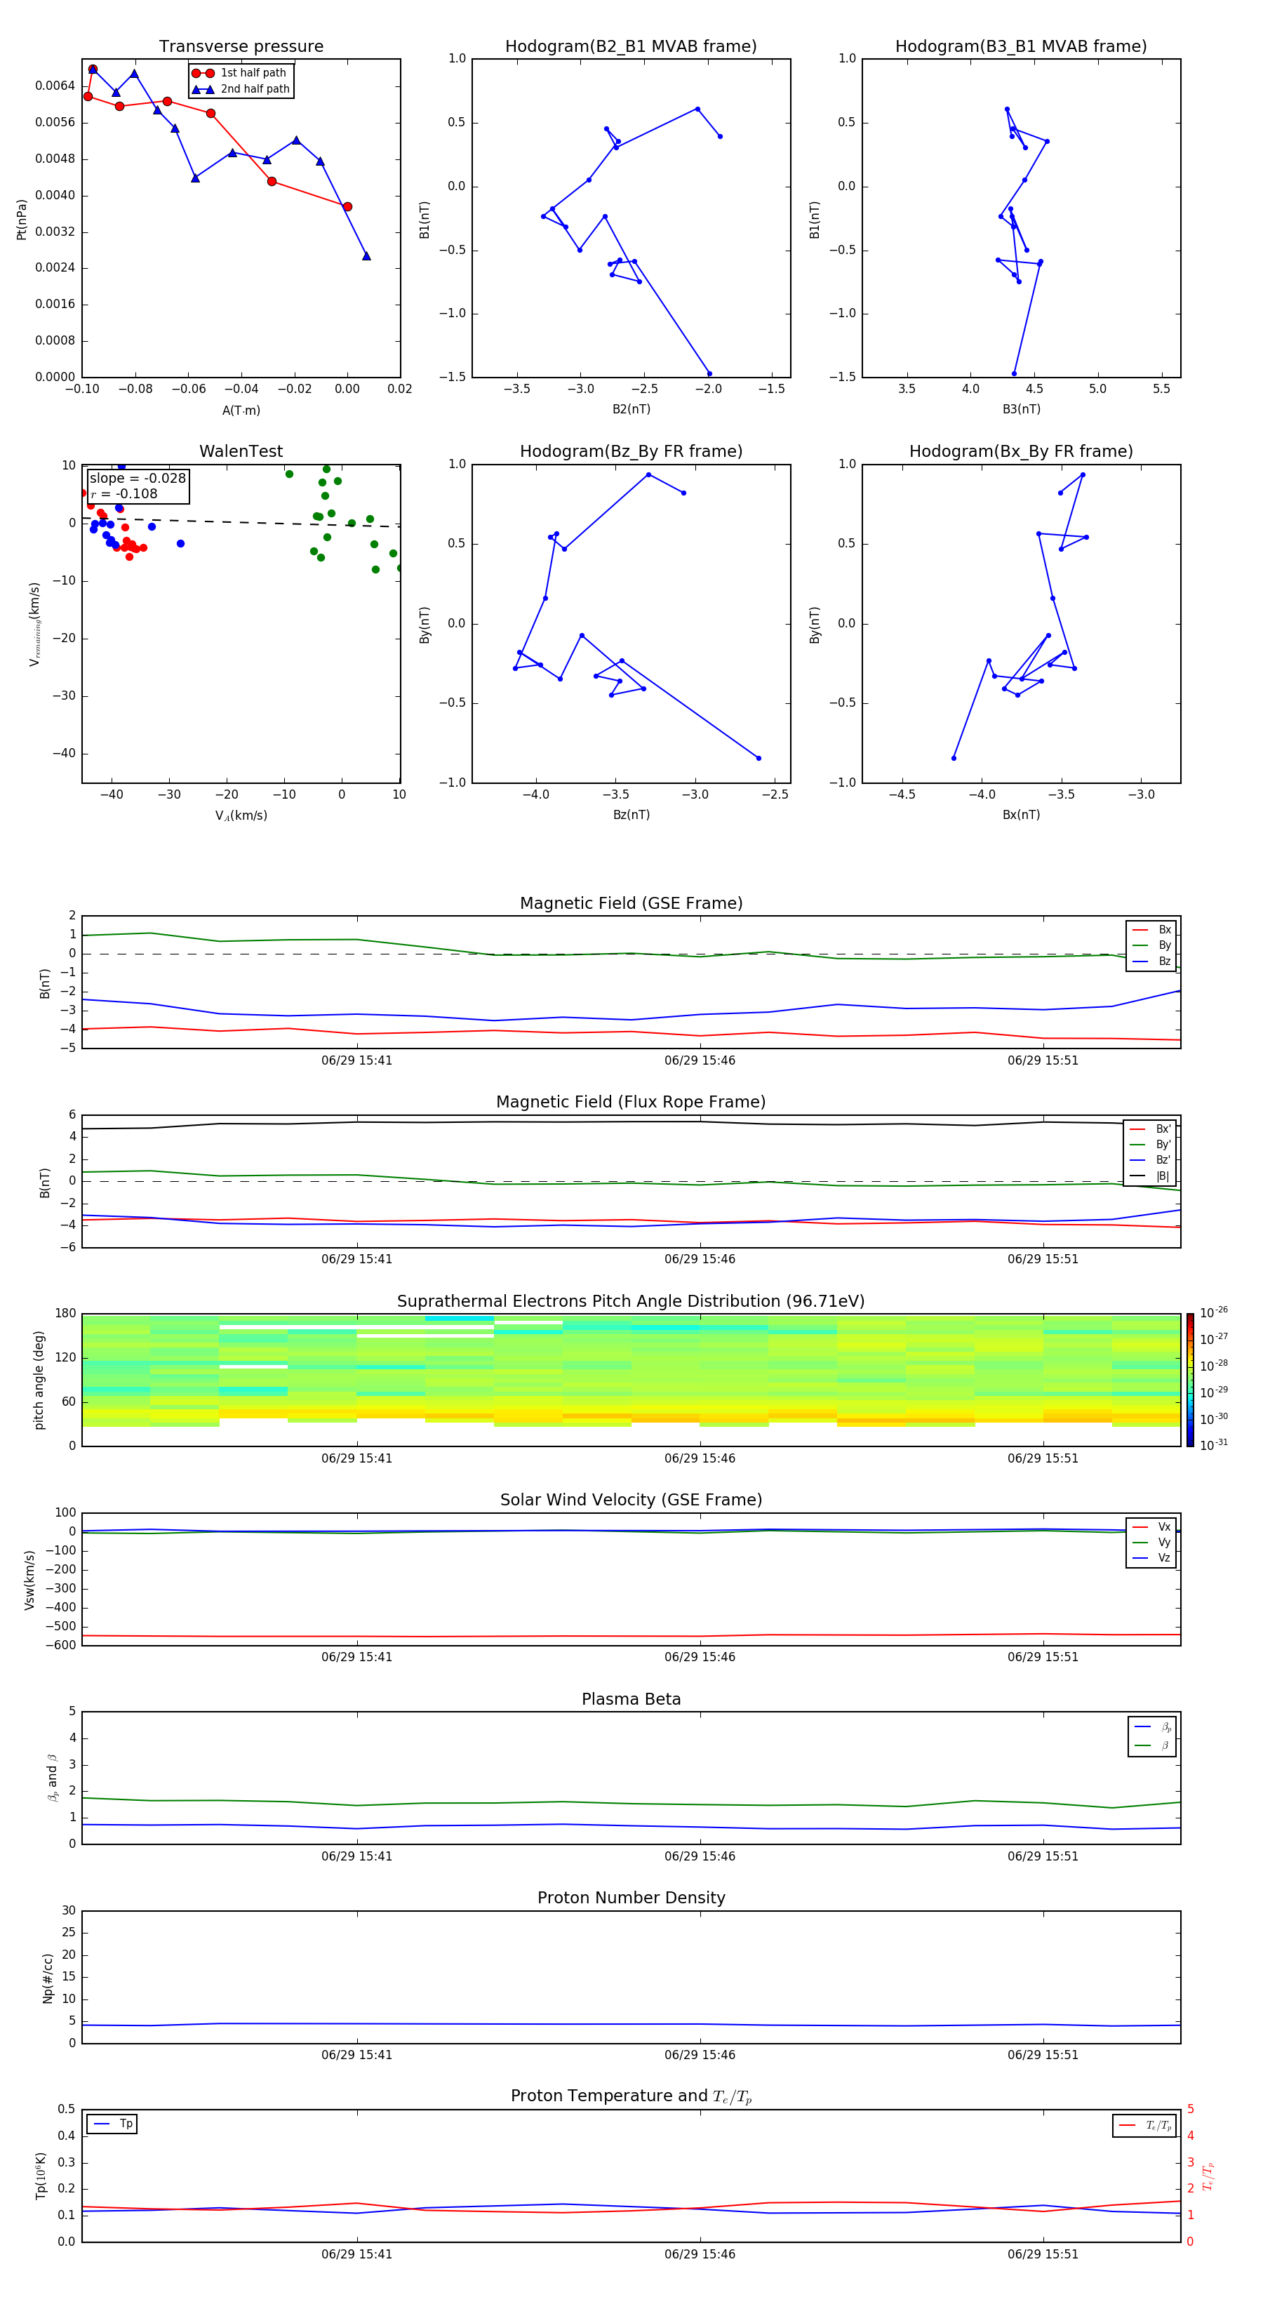This screenshot has height=2316, width=1263.
Task: Click the lowest triangle point in pressure plot
Action: coord(366,256)
